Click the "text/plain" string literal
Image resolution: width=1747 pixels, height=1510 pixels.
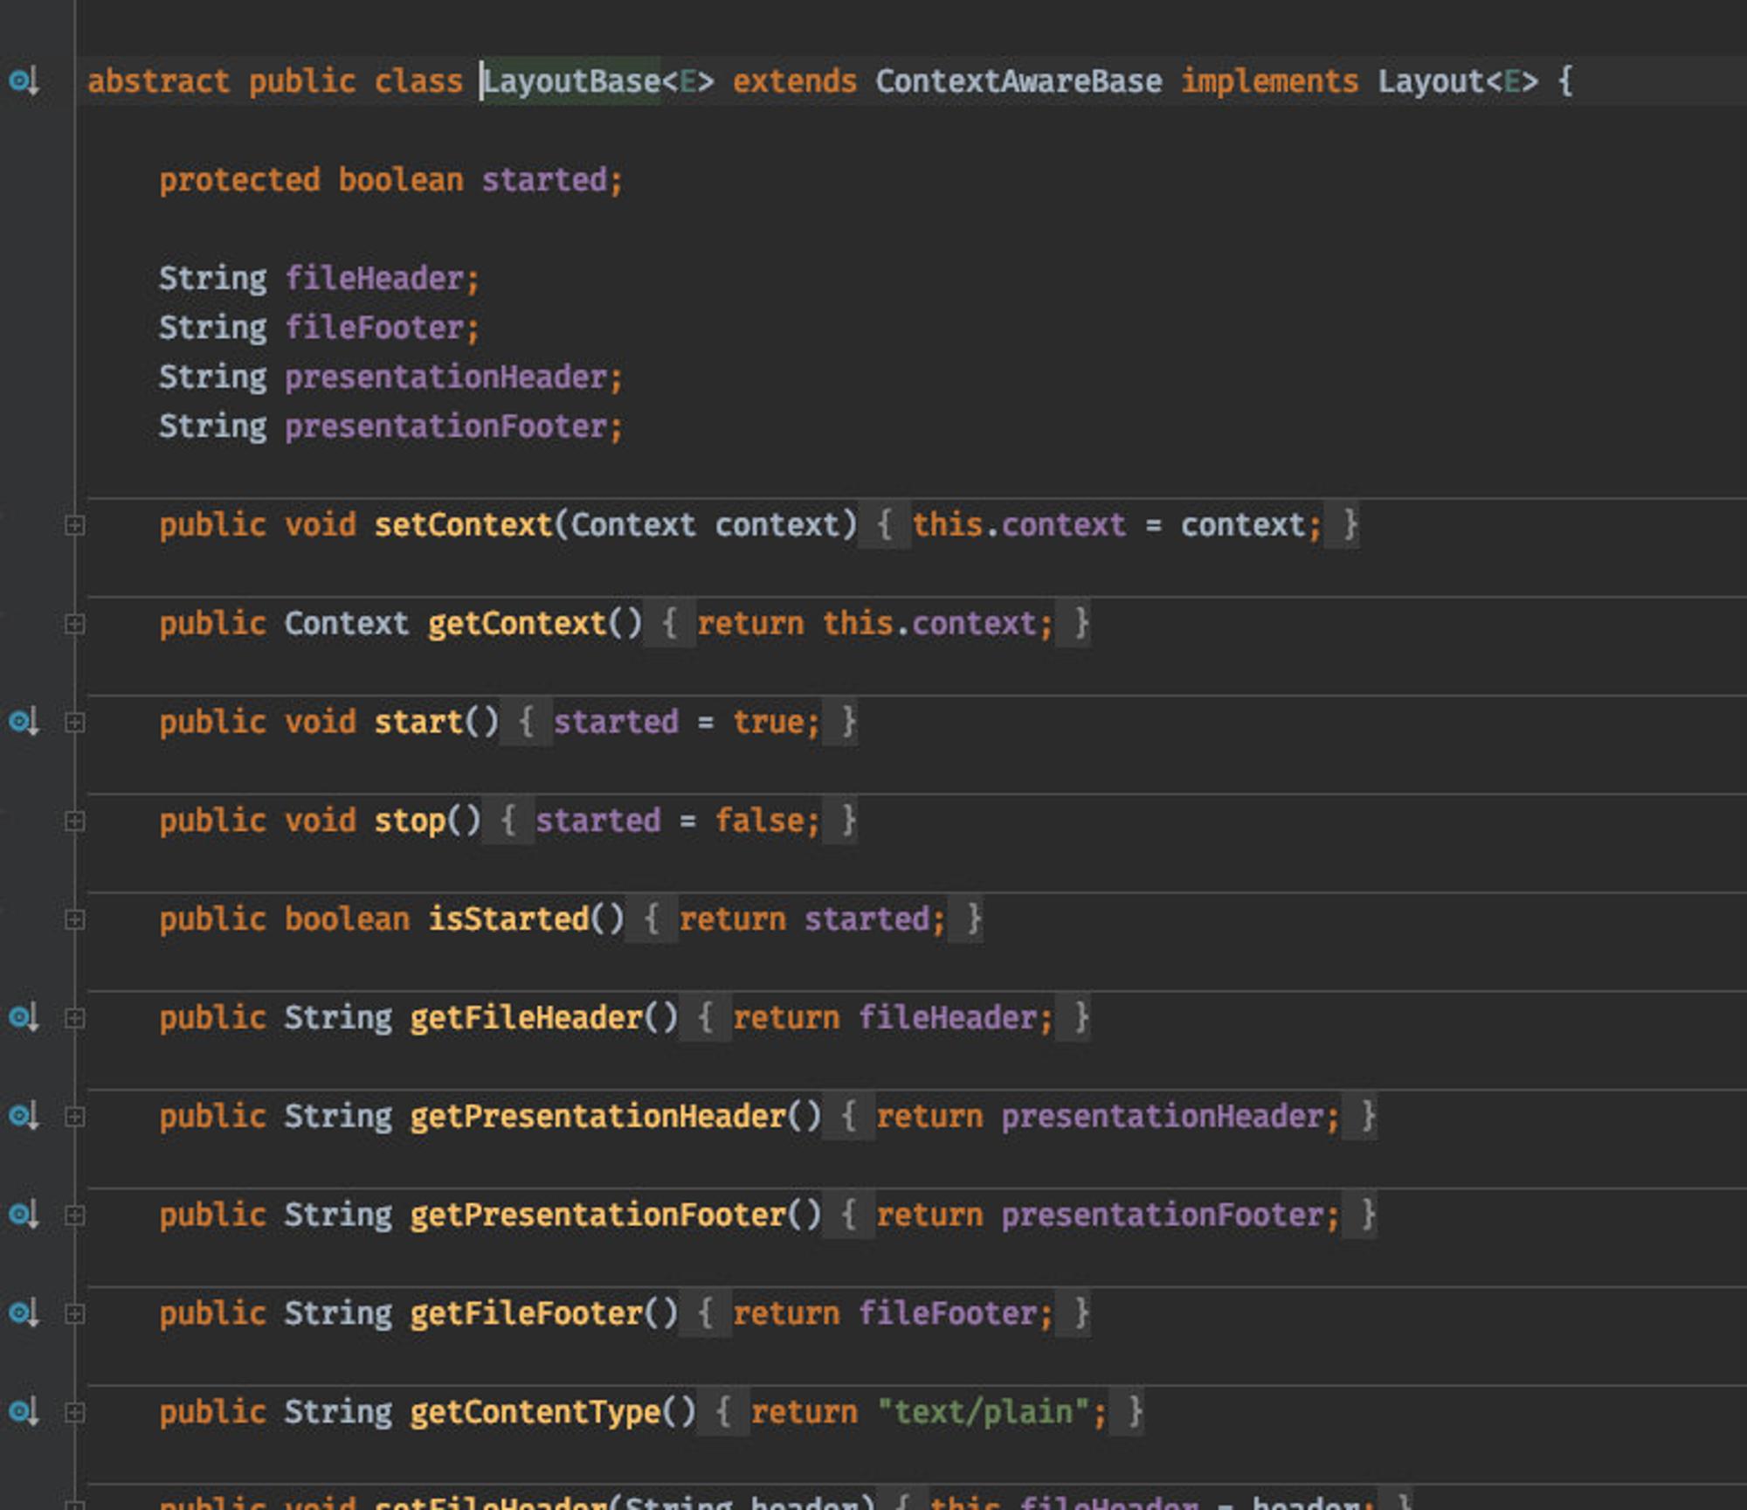coord(984,1412)
